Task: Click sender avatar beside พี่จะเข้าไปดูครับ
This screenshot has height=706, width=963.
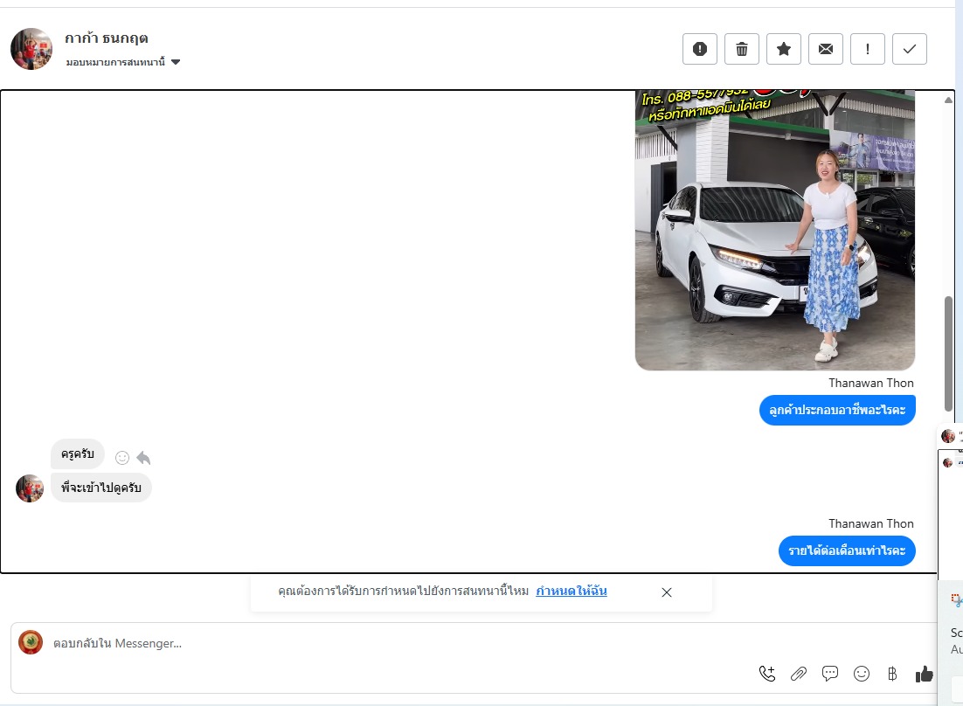Action: [30, 488]
